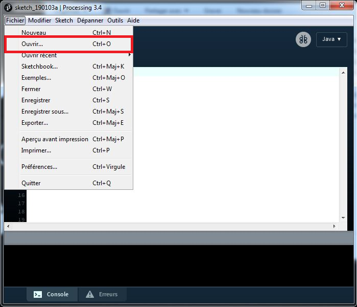The image size is (357, 307).
Task: Open the Aide menu
Action: (x=133, y=20)
